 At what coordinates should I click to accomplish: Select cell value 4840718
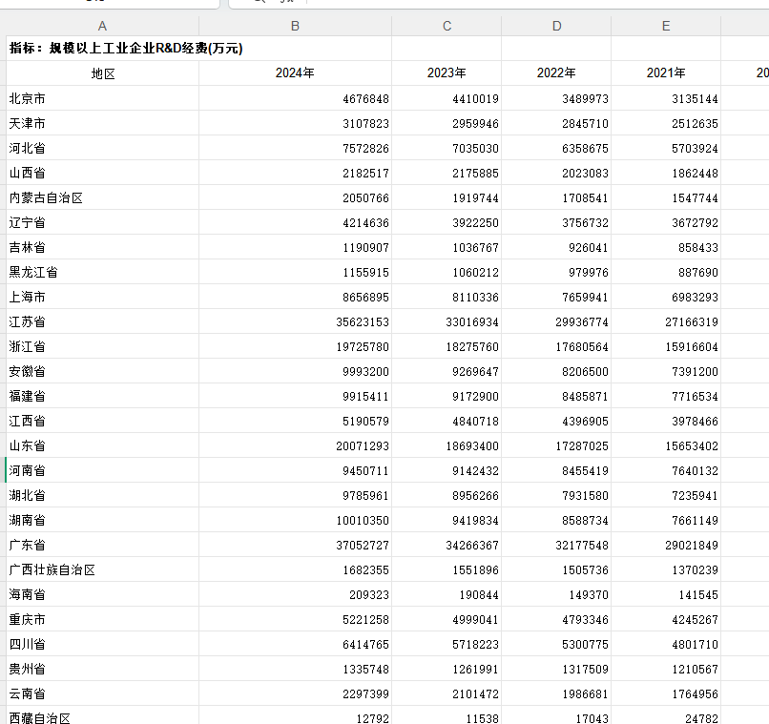[x=475, y=422]
